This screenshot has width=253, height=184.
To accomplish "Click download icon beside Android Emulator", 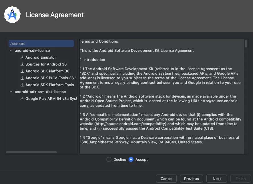I will point(22,58).
